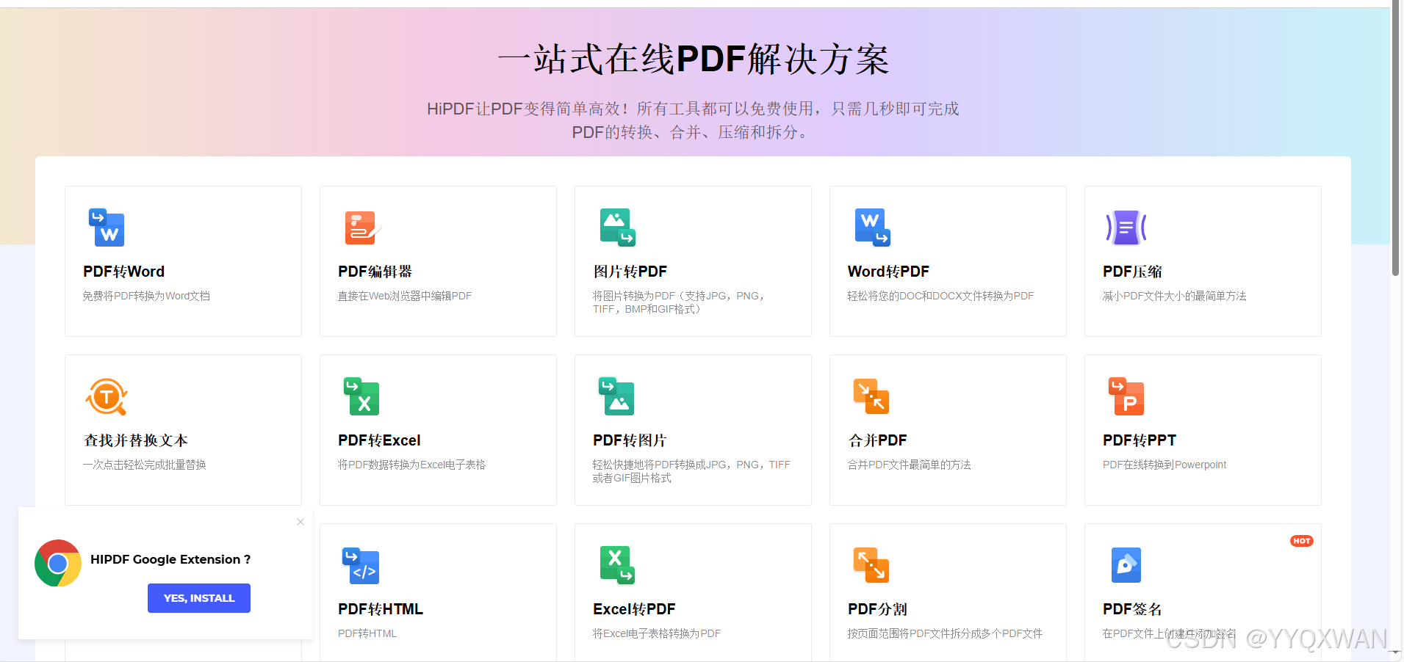Click description 直接在Web浏览器中编辑PDF

pos(405,296)
